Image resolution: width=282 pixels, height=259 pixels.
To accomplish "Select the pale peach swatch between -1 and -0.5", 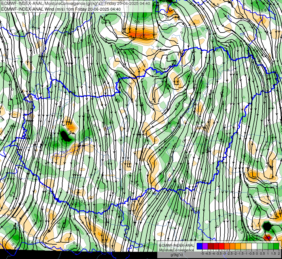I will [x=249, y=246].
